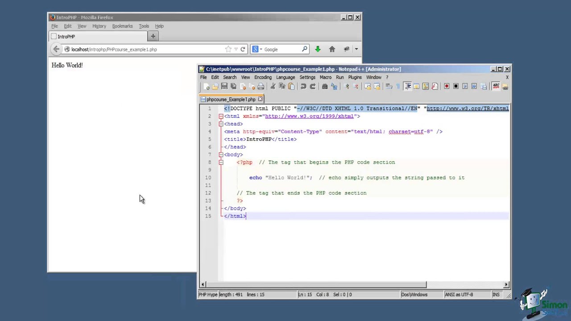The width and height of the screenshot is (571, 321).
Task: Open the Notepad++ Macro menu
Action: click(x=326, y=77)
